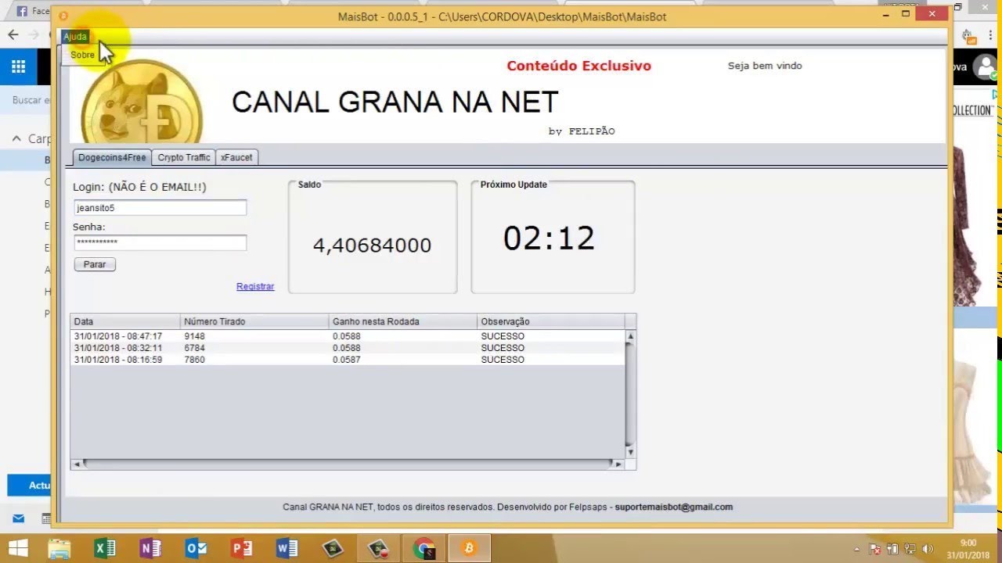Click the horizontal scrollbar track of the table
The height and width of the screenshot is (563, 1002).
pos(348,464)
